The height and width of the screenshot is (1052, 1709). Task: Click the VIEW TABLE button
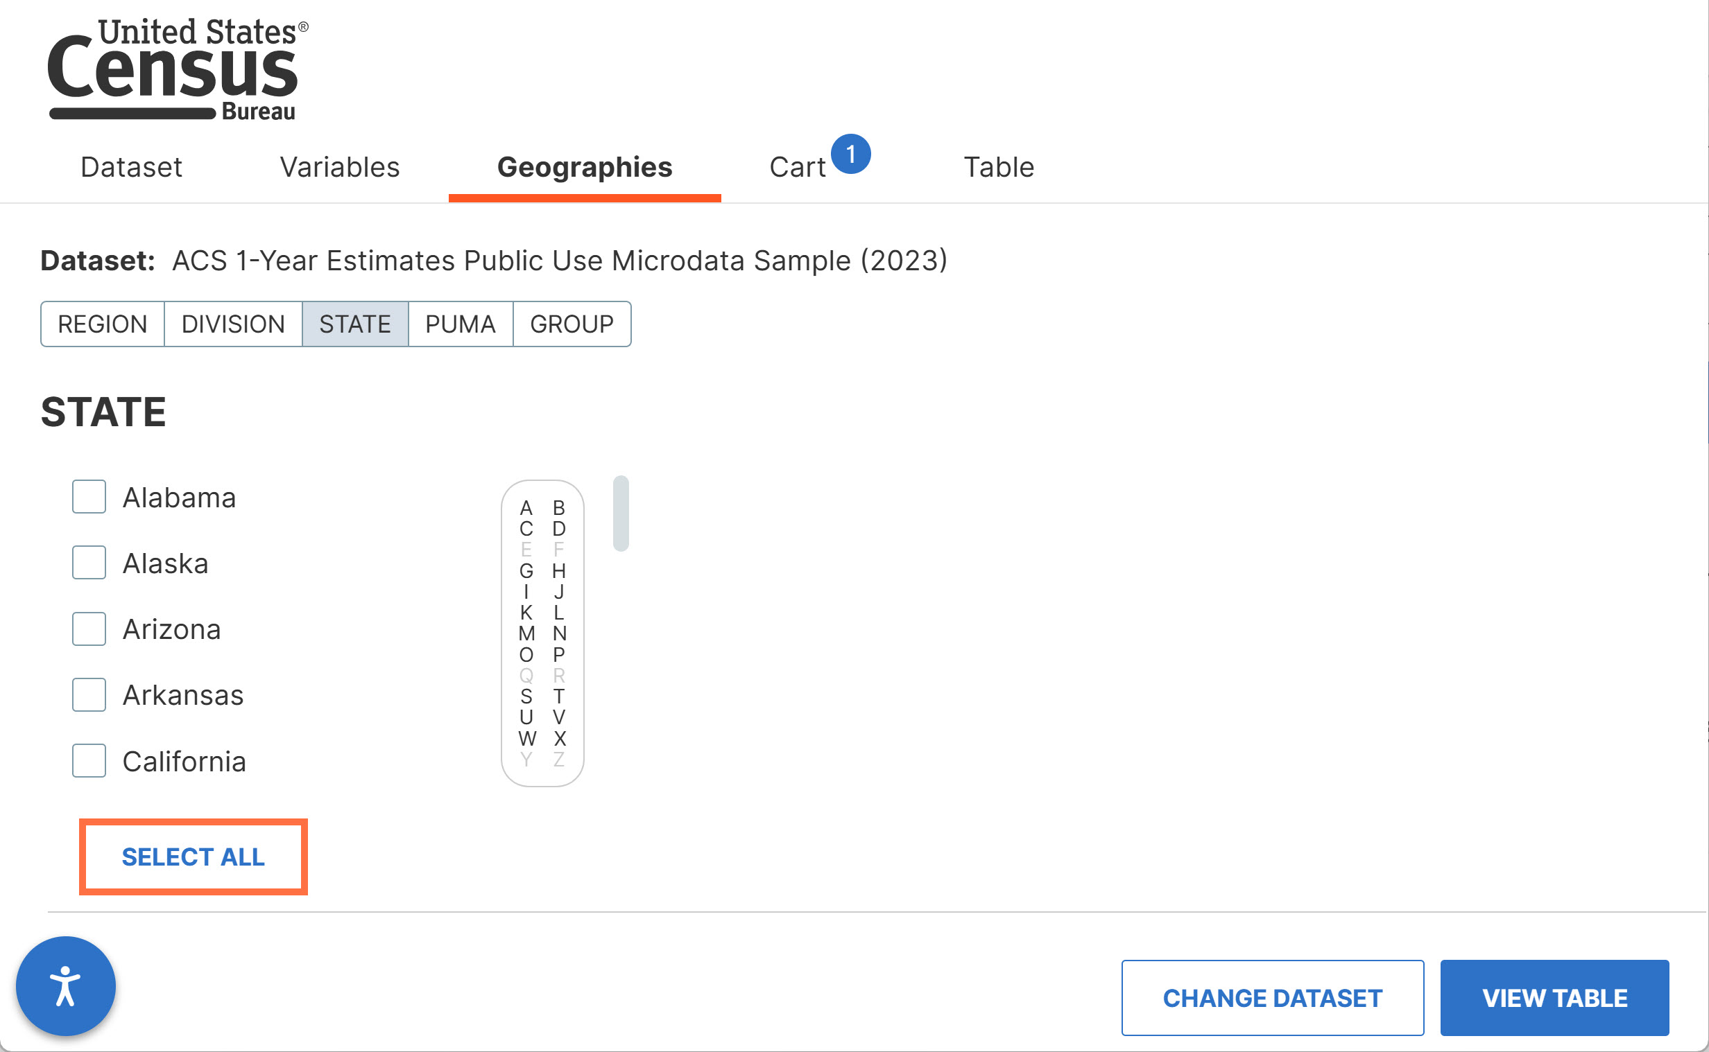(x=1554, y=998)
